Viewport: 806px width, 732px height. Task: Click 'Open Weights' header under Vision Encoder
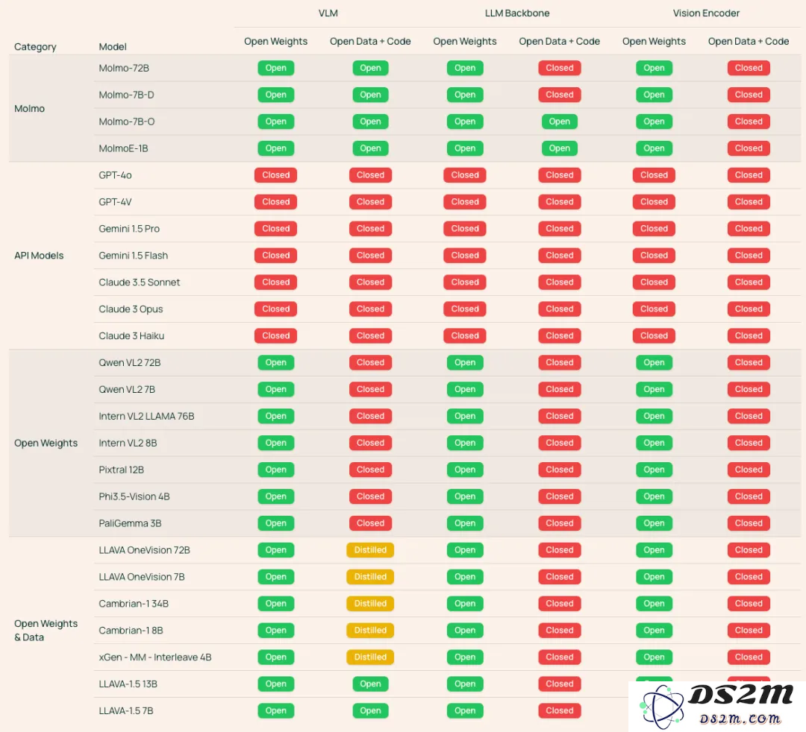coord(654,41)
